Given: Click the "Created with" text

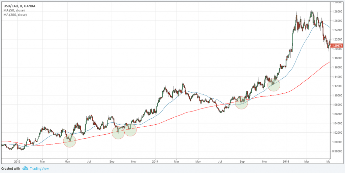Looking at the screenshot, I should click(11, 168).
